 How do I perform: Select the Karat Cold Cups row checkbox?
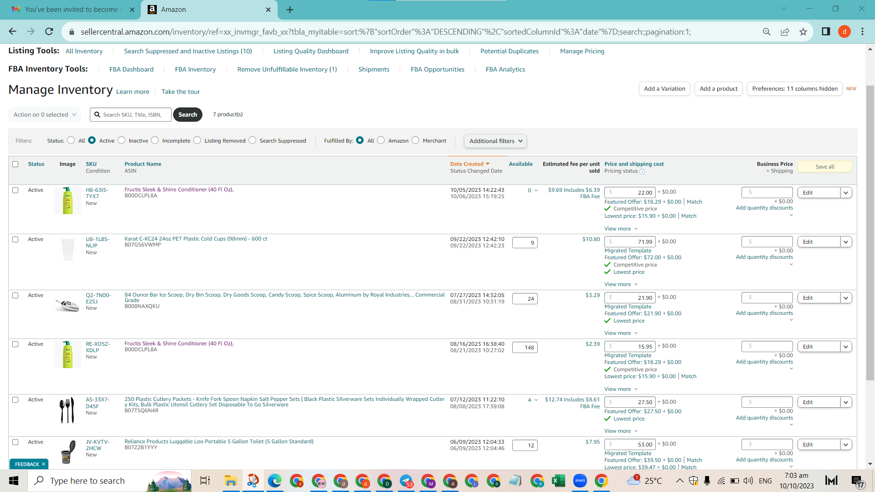15,239
